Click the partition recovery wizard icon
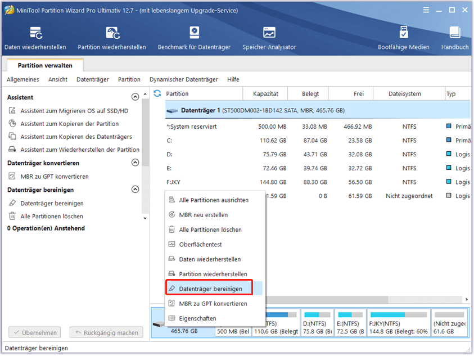474x356 pixels. coord(12,150)
